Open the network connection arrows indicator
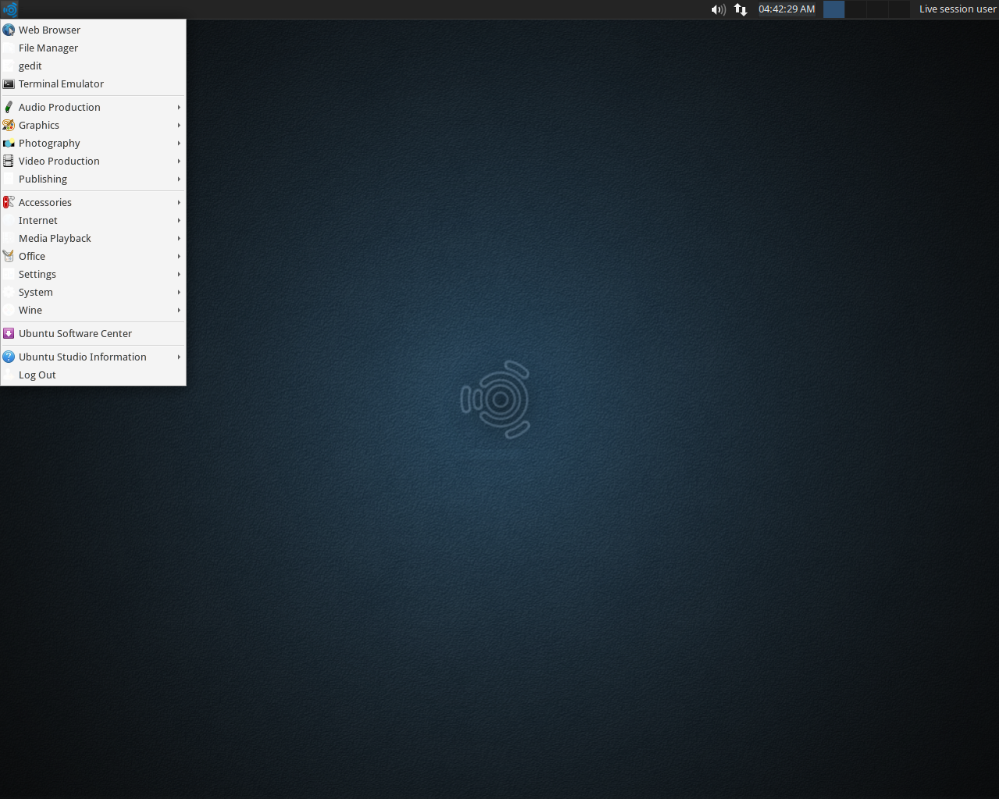The width and height of the screenshot is (999, 799). [741, 9]
